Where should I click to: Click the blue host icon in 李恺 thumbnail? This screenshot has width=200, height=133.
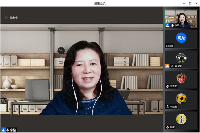click(x=167, y=25)
